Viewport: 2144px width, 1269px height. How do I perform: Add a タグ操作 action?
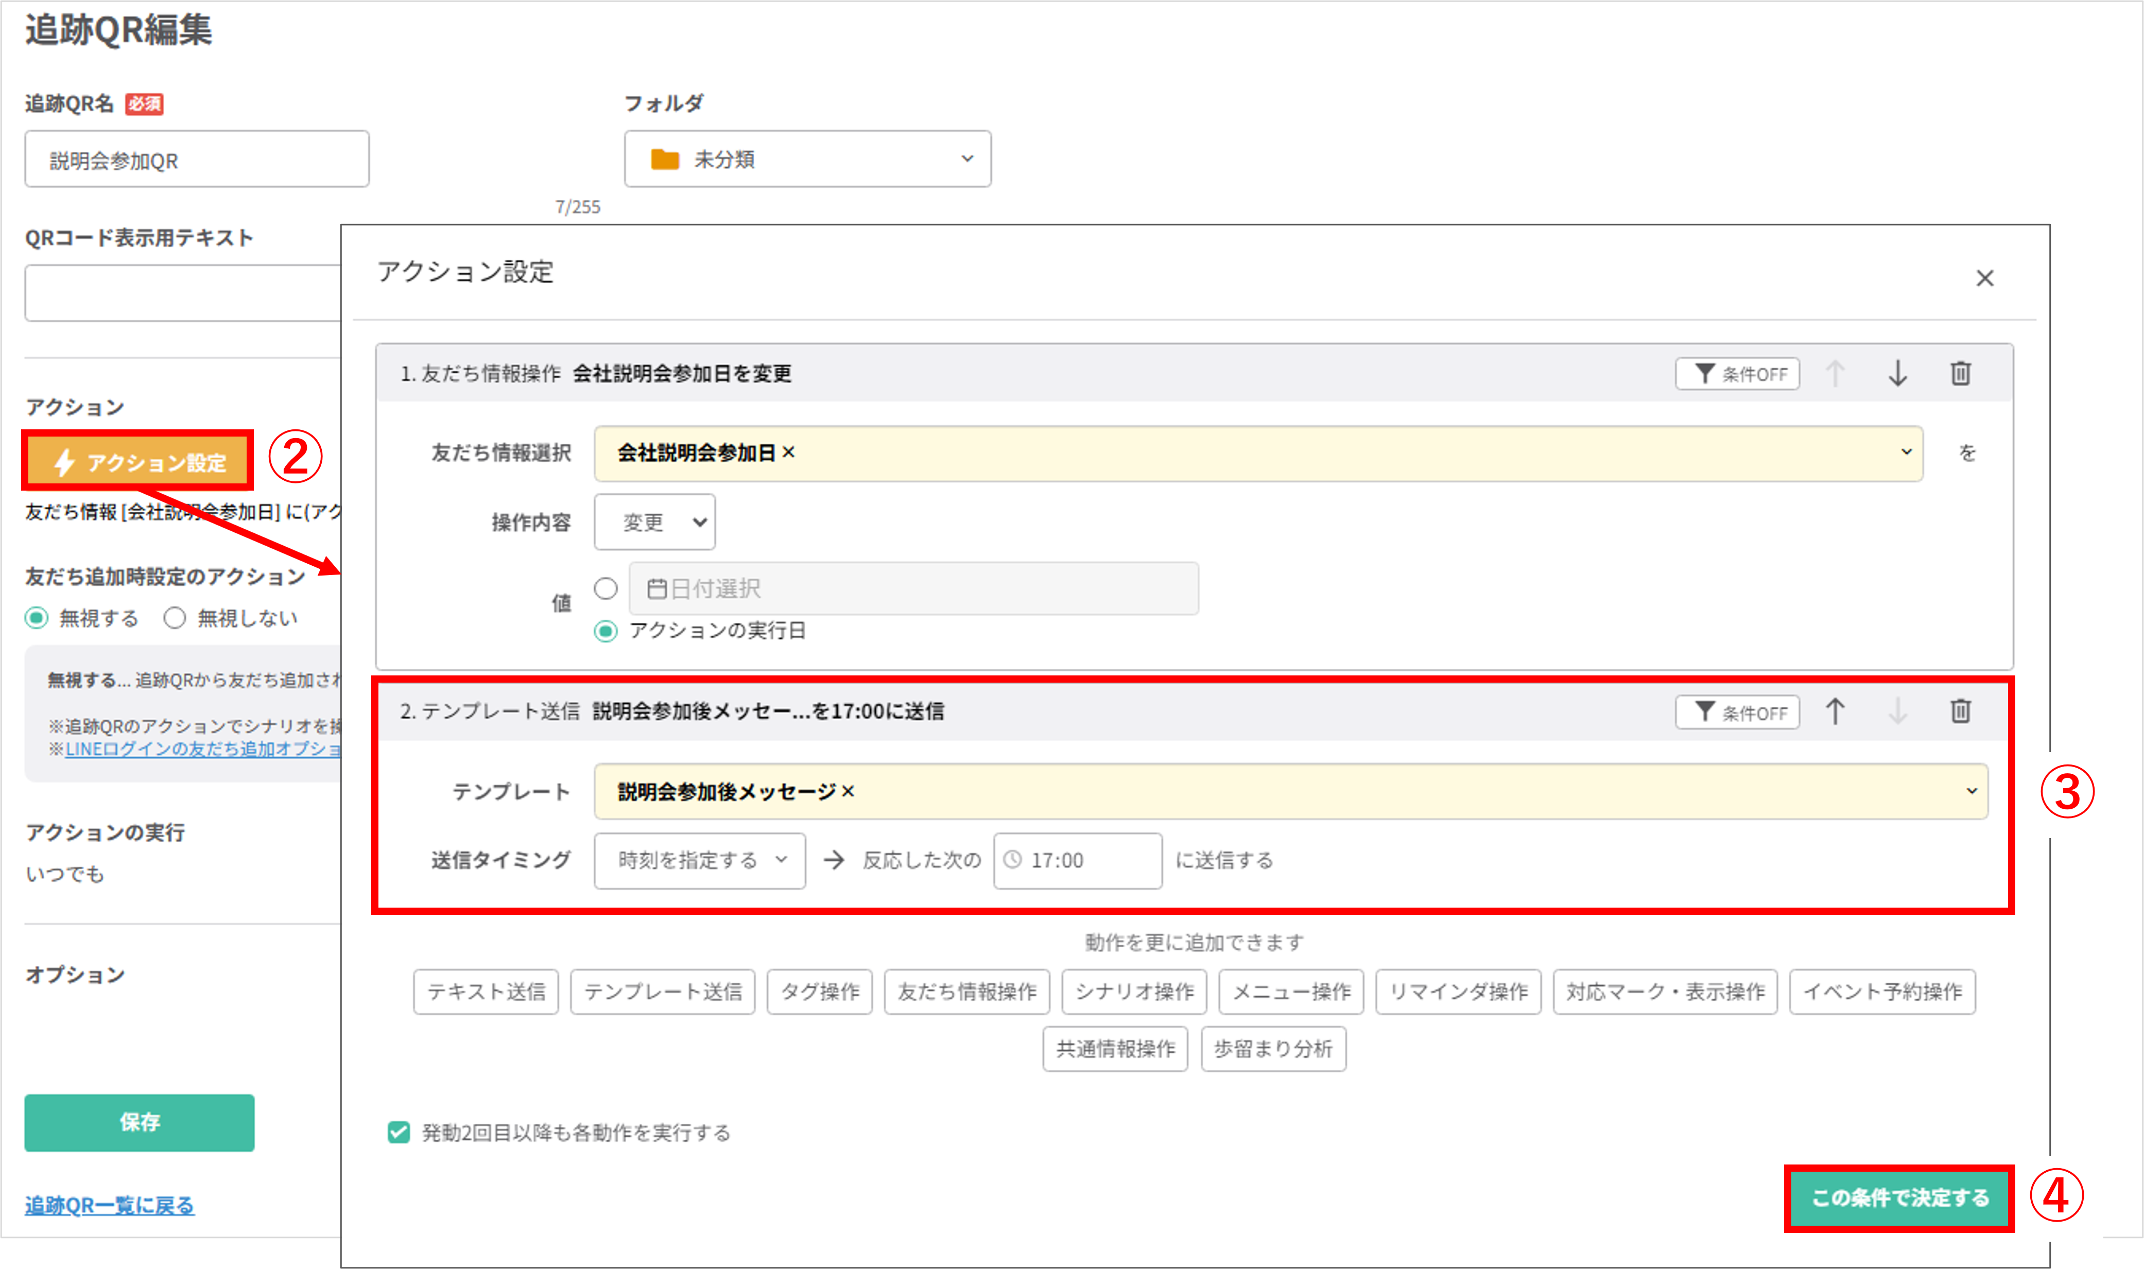pyautogui.click(x=819, y=991)
